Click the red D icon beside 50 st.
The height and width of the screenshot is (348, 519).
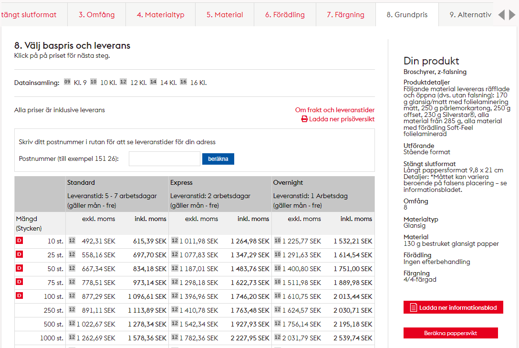pos(20,268)
